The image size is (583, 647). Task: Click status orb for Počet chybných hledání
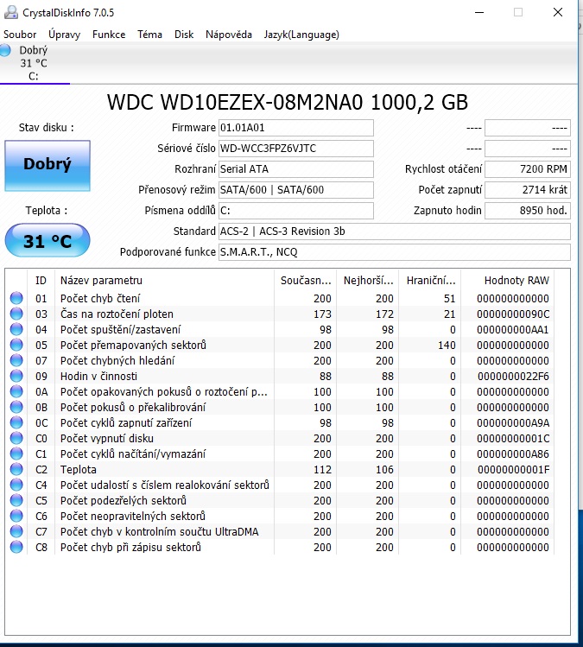click(x=16, y=360)
